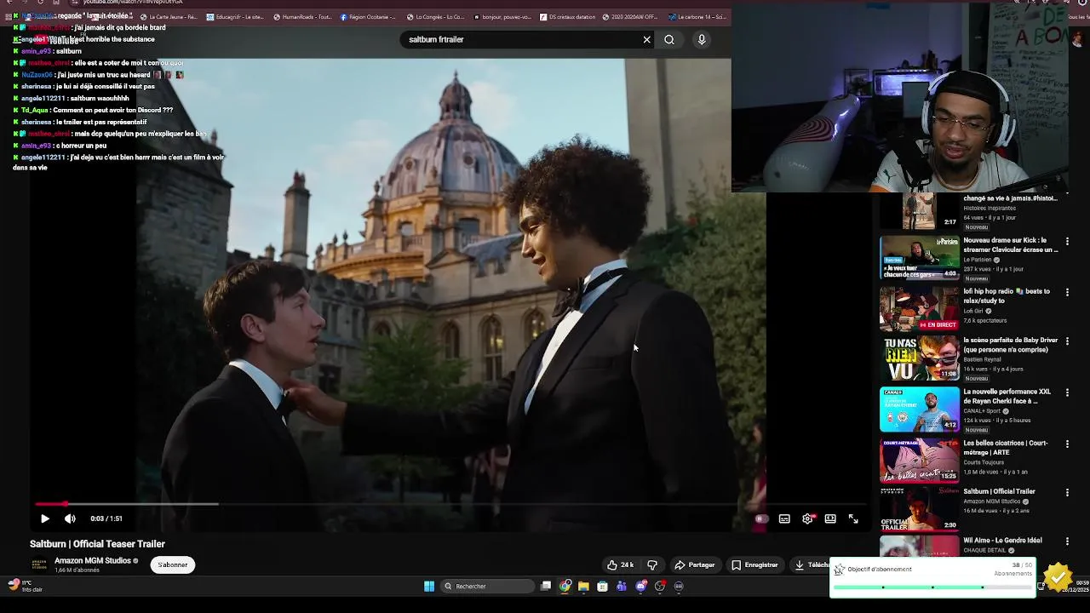Open 'Wil Aime - Le Gendre Idéal' title
The height and width of the screenshot is (613, 1090).
1002,541
